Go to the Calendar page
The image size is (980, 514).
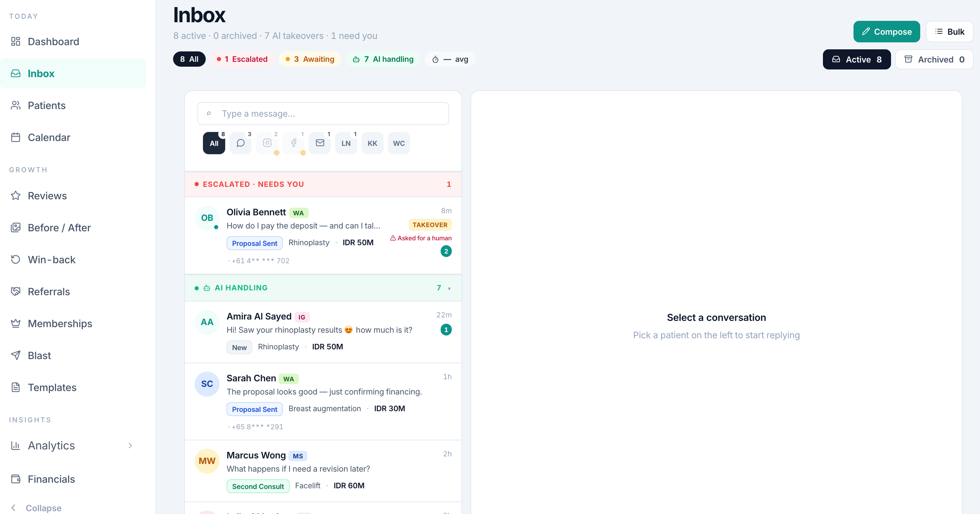point(73,137)
